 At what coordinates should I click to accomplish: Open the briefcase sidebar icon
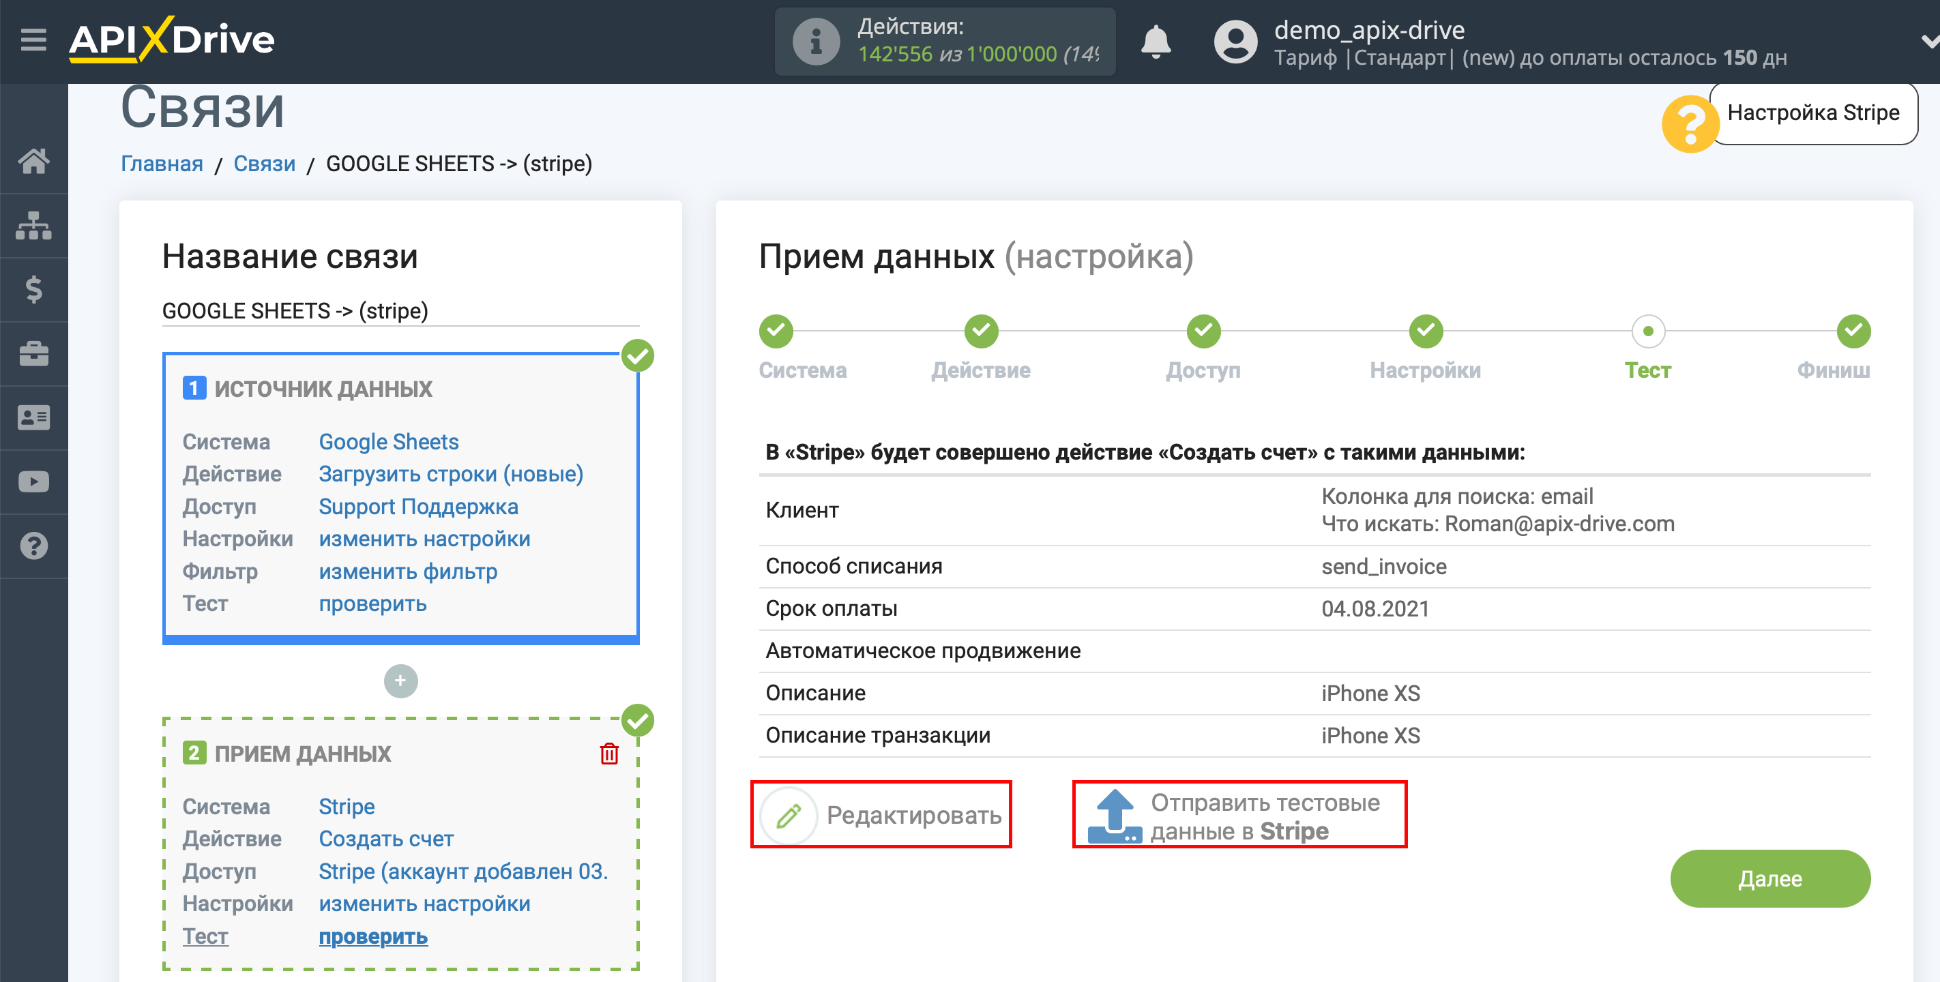point(34,353)
